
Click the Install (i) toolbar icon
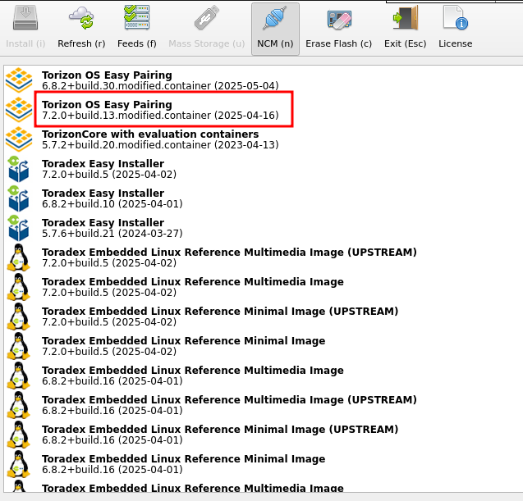(x=25, y=18)
